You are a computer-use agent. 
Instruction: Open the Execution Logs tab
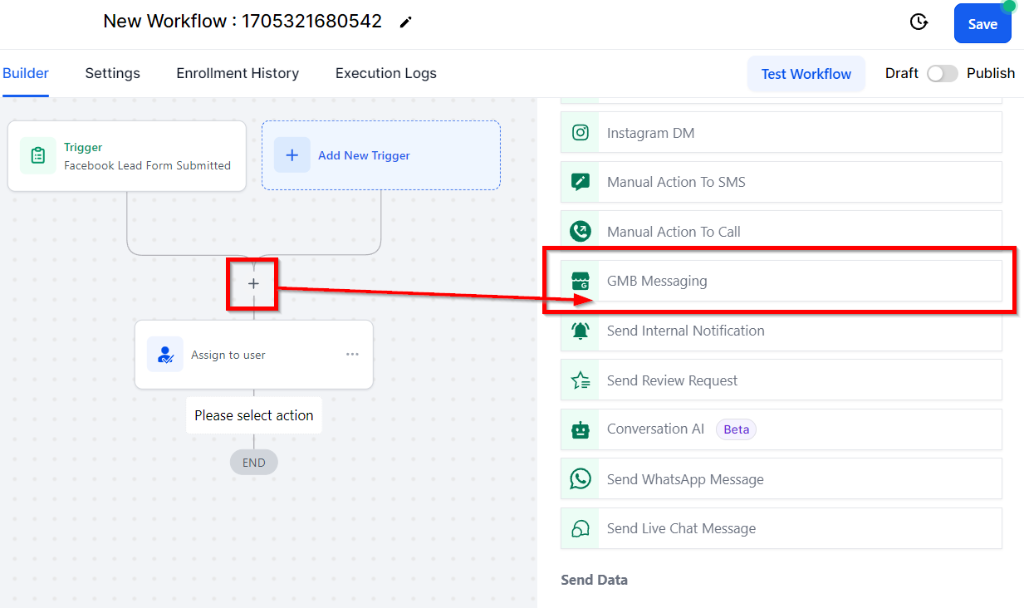(386, 73)
